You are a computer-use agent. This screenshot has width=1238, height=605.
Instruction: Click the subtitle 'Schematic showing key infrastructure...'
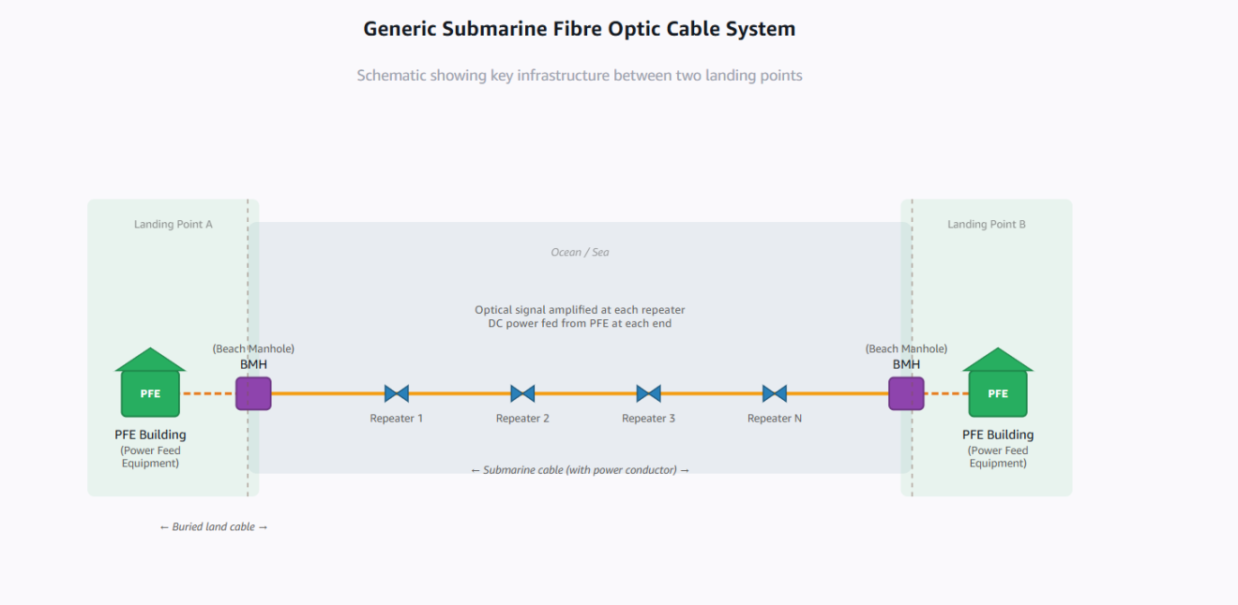[x=580, y=76]
